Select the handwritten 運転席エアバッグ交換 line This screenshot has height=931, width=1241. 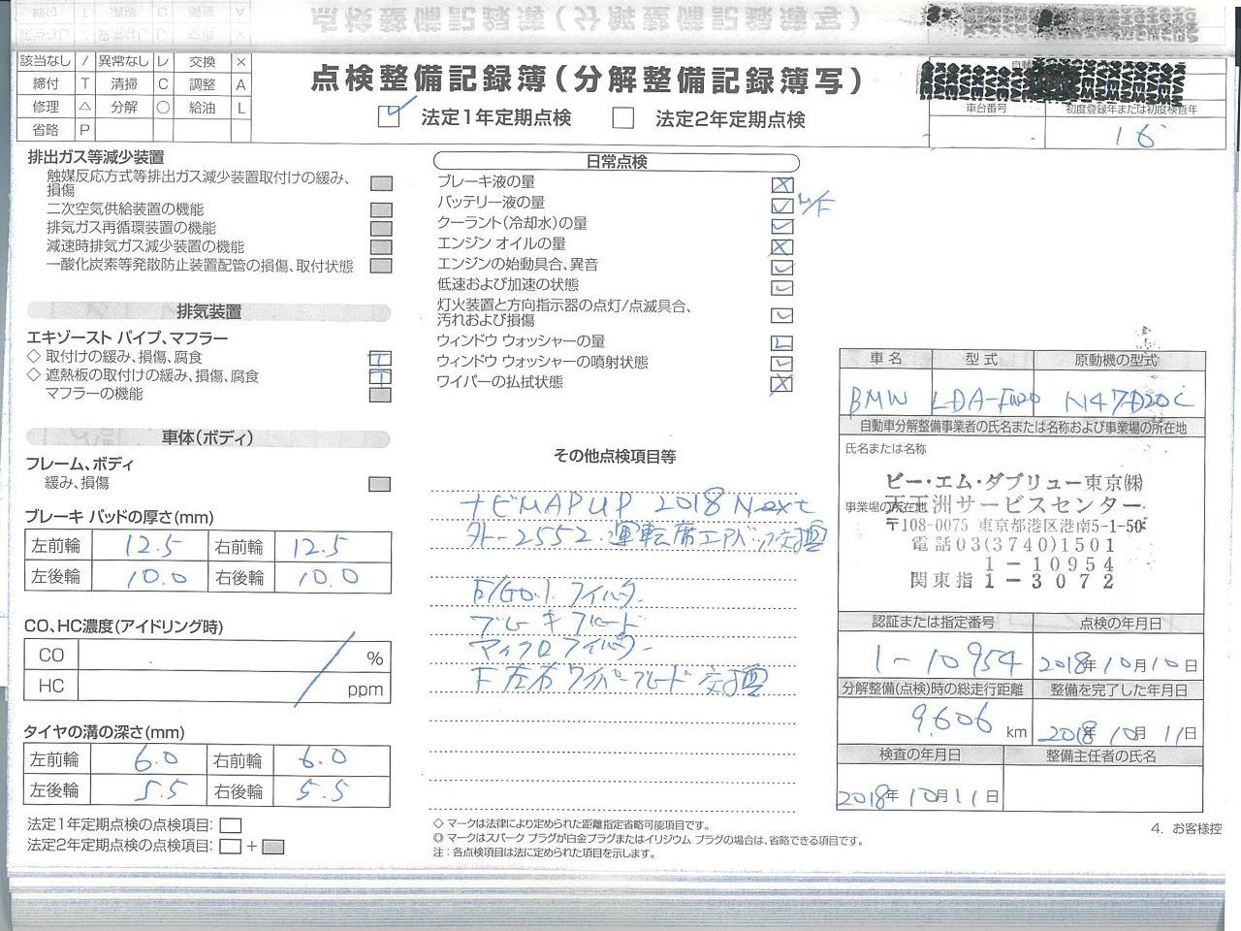(x=645, y=535)
